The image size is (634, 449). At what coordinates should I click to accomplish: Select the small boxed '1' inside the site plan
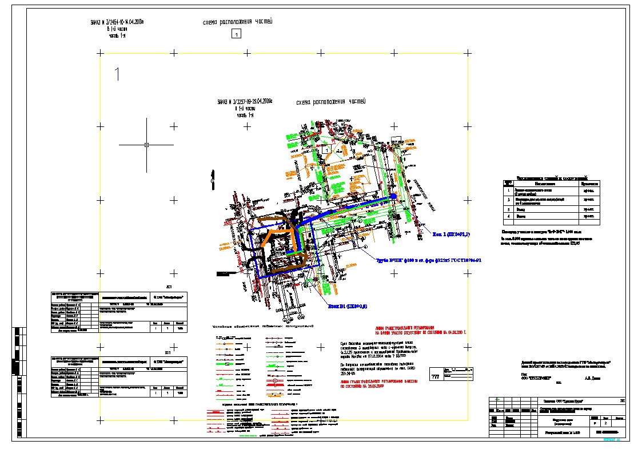click(x=326, y=150)
